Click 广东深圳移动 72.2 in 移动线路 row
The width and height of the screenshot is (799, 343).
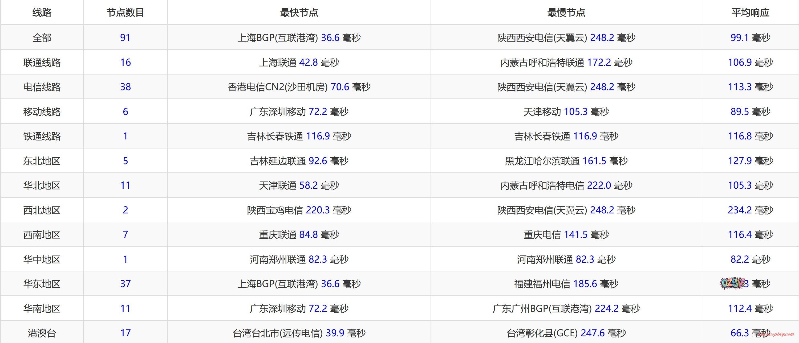coord(299,111)
